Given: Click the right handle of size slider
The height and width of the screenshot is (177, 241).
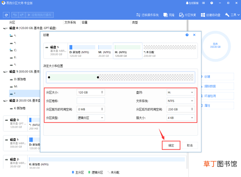Looking at the screenshot, I should click(x=98, y=77).
